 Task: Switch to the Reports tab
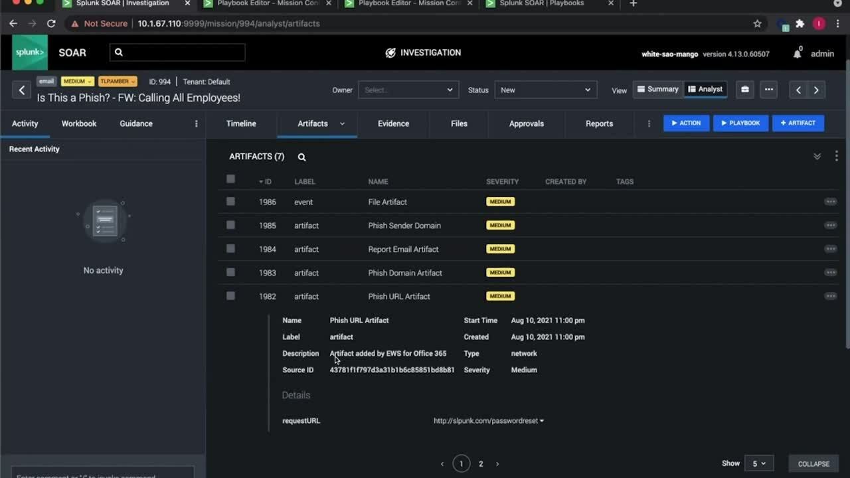click(599, 123)
